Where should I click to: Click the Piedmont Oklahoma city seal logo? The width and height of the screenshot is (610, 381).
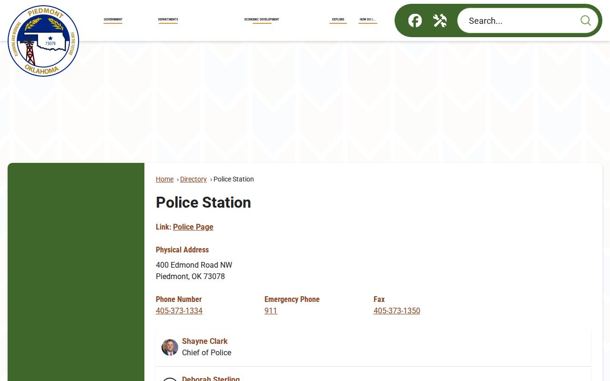[x=43, y=41]
